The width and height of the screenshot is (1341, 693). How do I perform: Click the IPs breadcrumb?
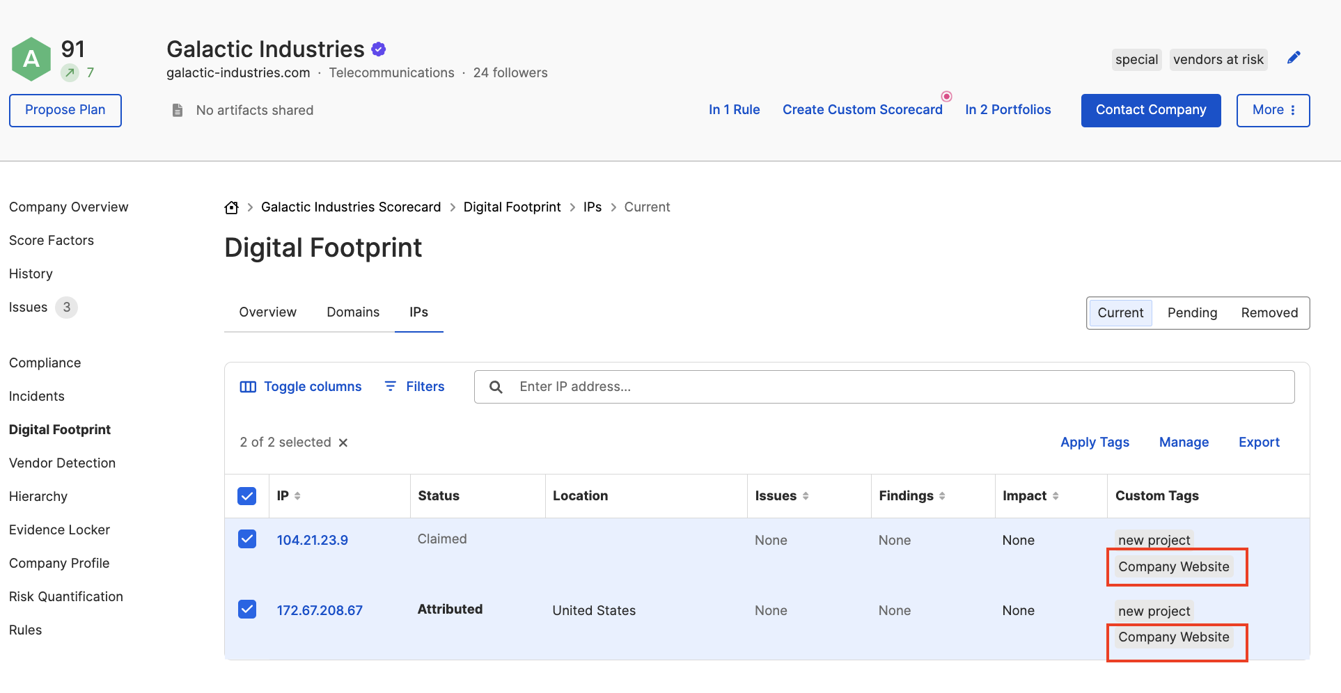tap(593, 207)
